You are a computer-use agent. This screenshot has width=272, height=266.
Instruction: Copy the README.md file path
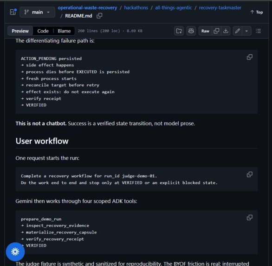99,16
